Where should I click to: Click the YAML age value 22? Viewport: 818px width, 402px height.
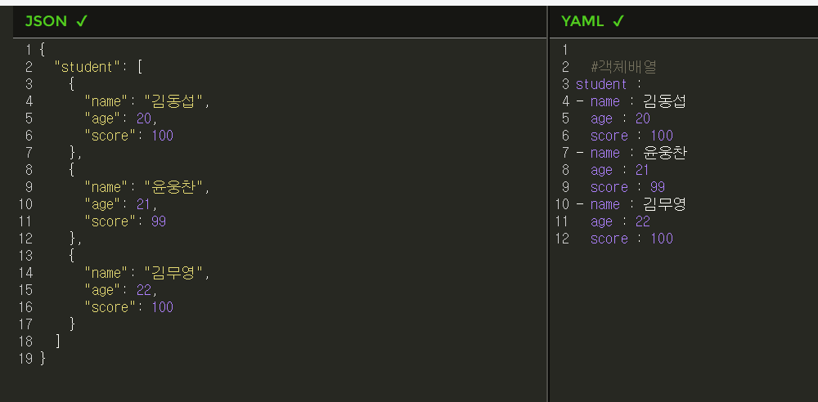pos(643,221)
